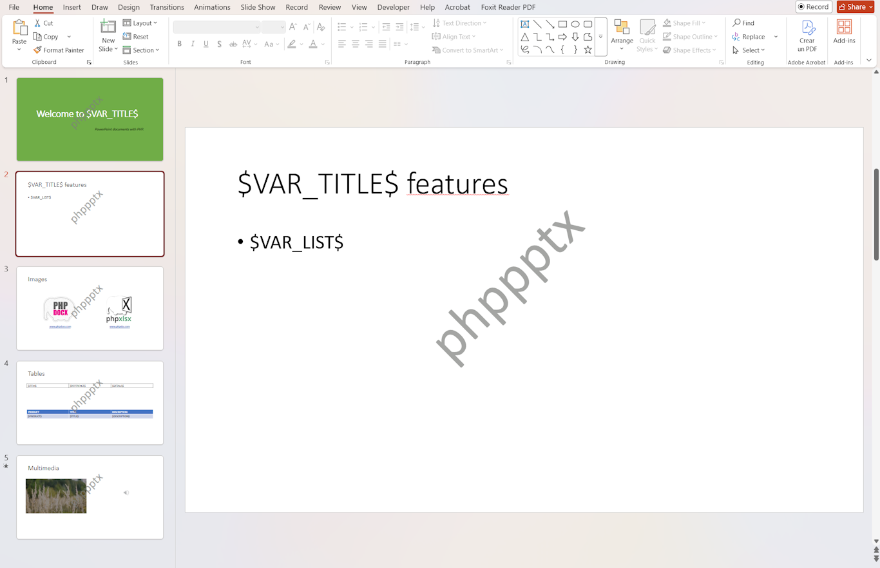
Task: Toggle Bold formatting
Action: (179, 44)
